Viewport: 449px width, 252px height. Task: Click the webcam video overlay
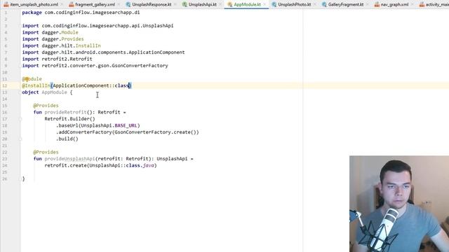click(x=399, y=204)
